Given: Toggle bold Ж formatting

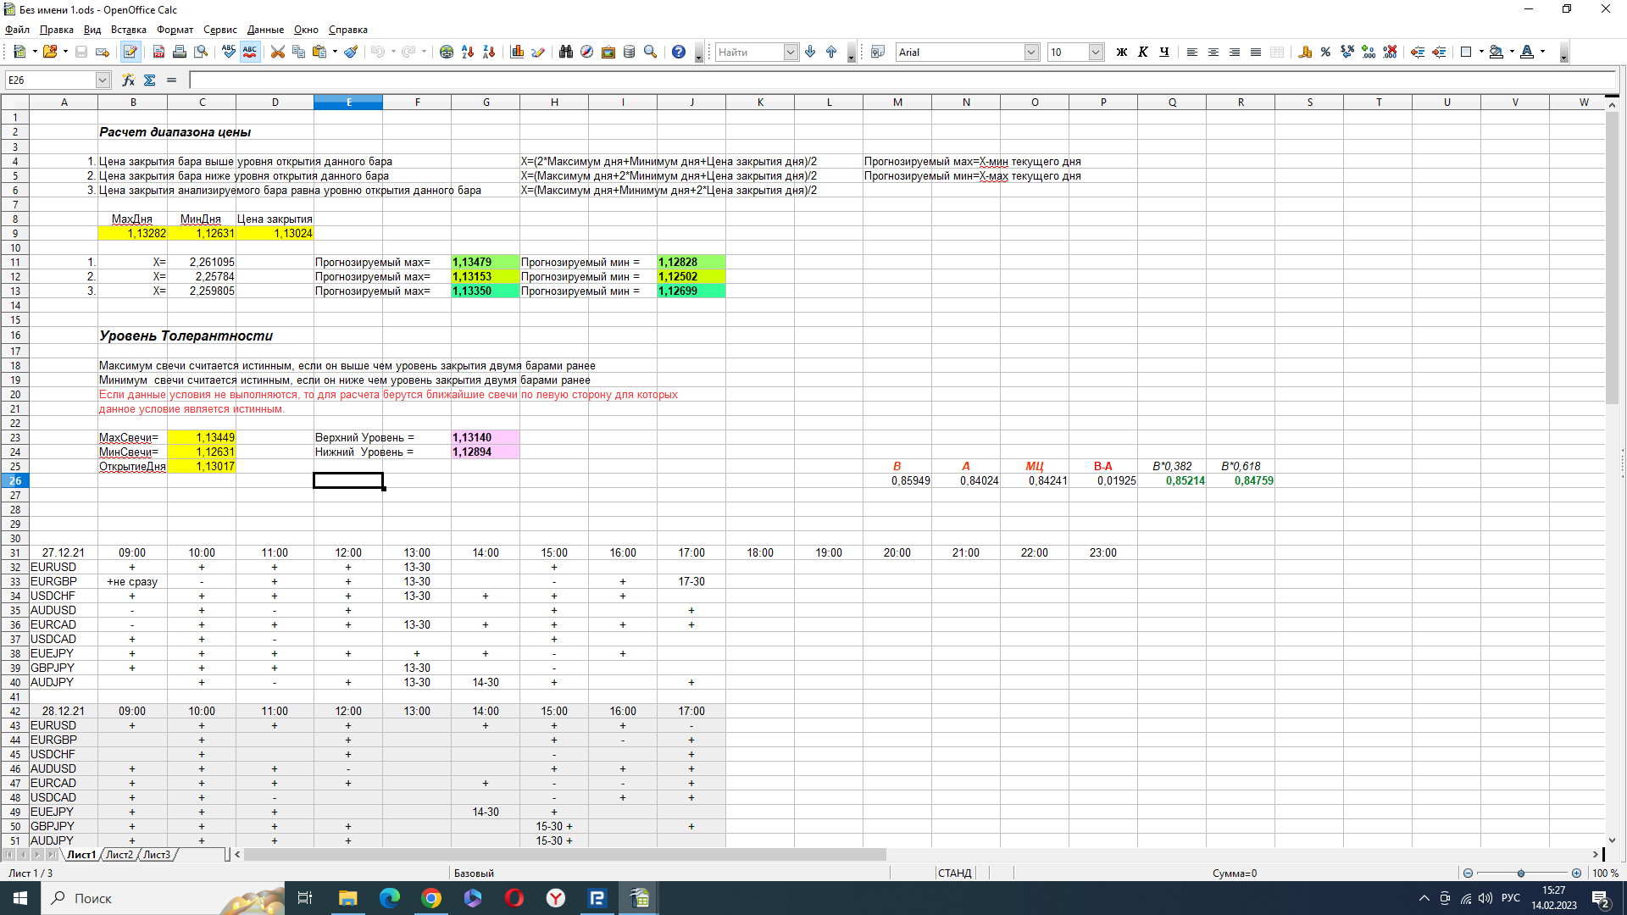Looking at the screenshot, I should click(x=1122, y=53).
